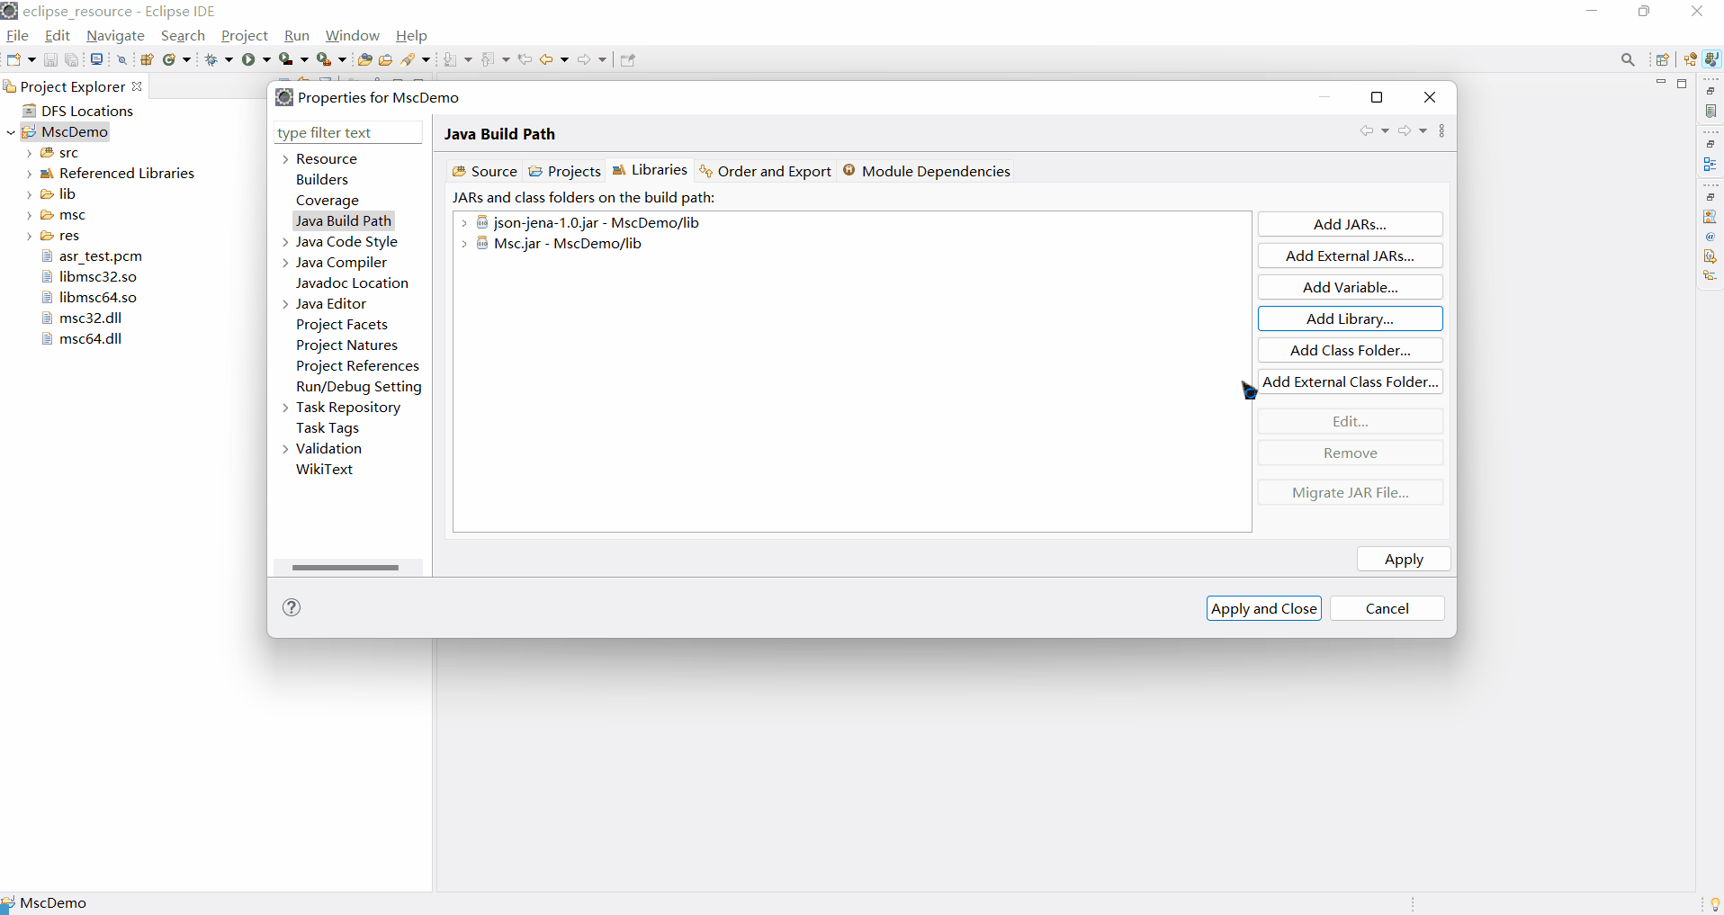1724x915 pixels.
Task: Collapse the MscDemo project node
Action: click(x=11, y=132)
